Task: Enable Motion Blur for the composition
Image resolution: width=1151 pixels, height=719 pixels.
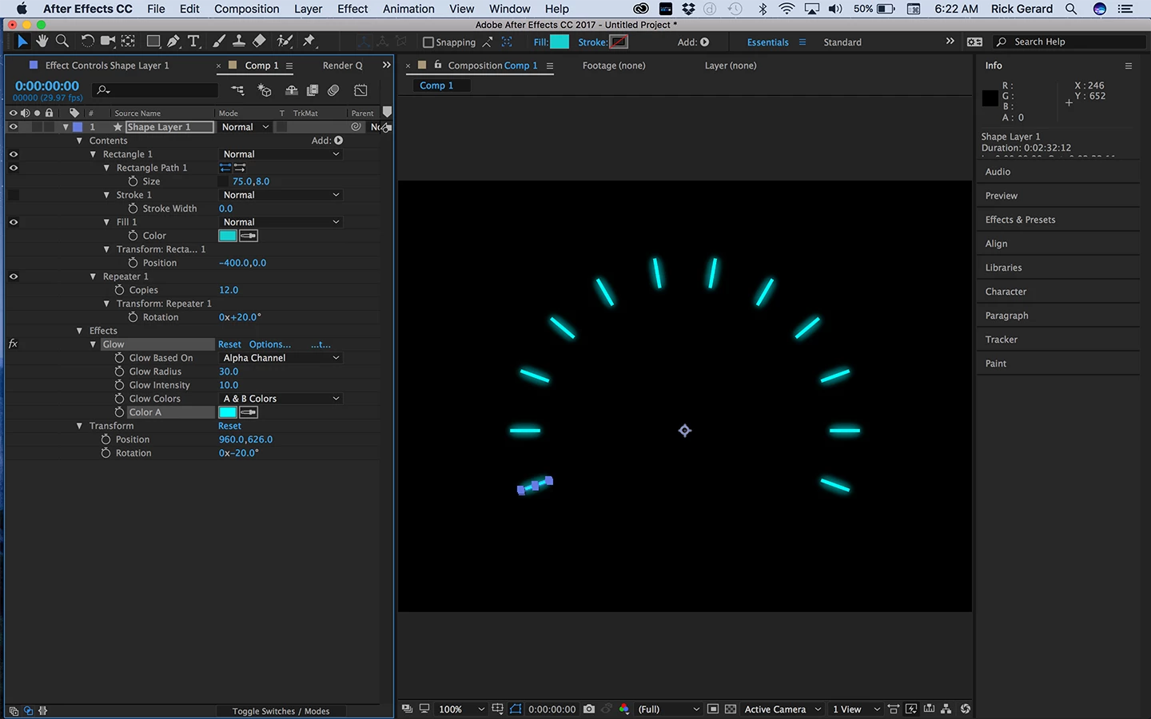Action: 333,90
